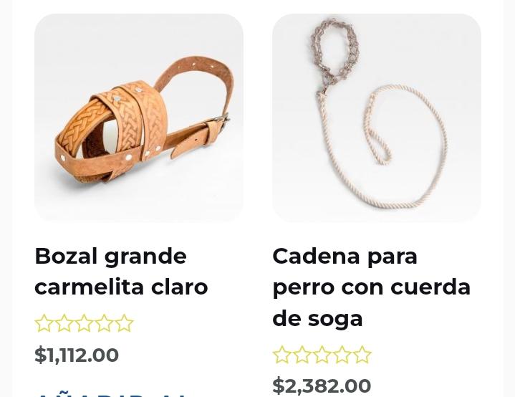Click the words "de soga" in leash title
515x397 pixels.
[317, 318]
